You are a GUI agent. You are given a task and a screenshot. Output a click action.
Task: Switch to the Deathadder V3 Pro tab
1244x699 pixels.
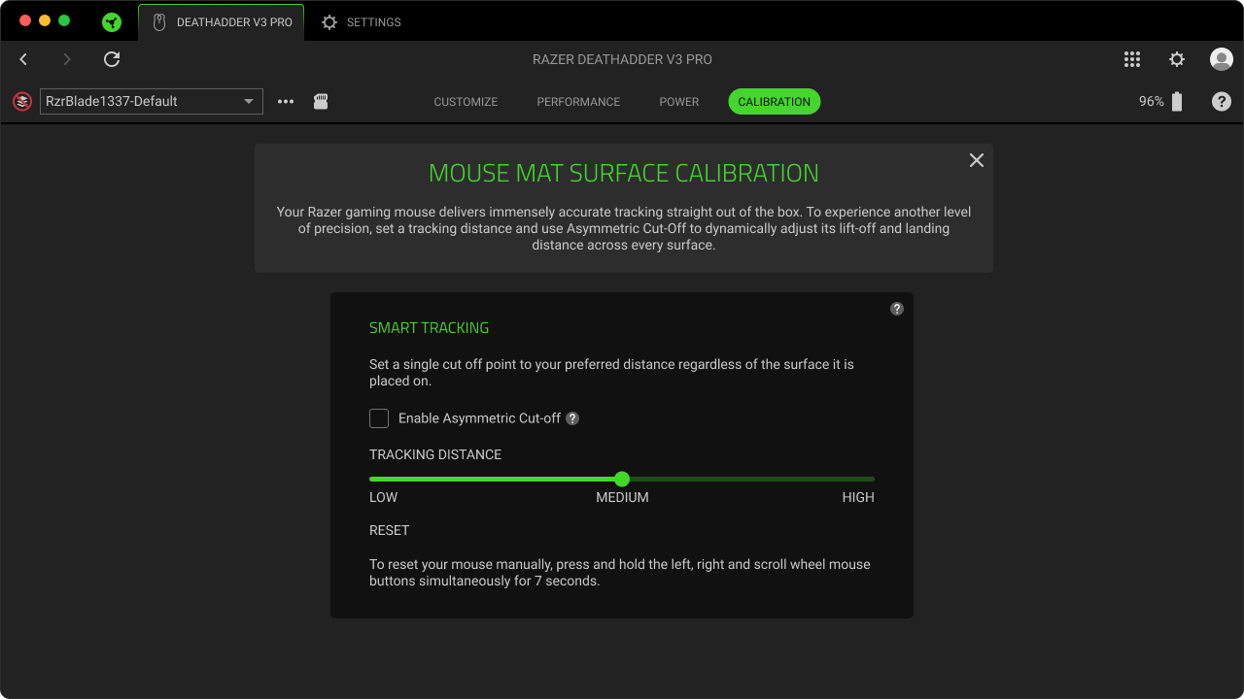tap(222, 21)
